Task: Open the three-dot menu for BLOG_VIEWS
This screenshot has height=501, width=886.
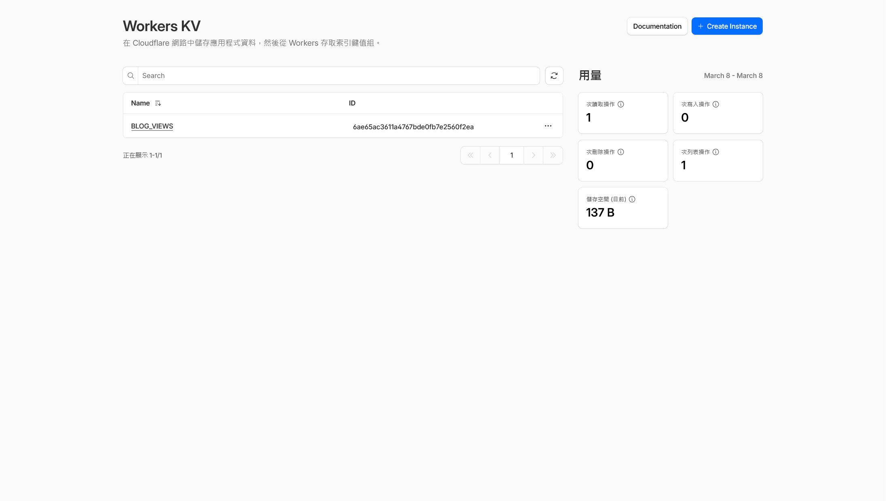Action: click(548, 126)
